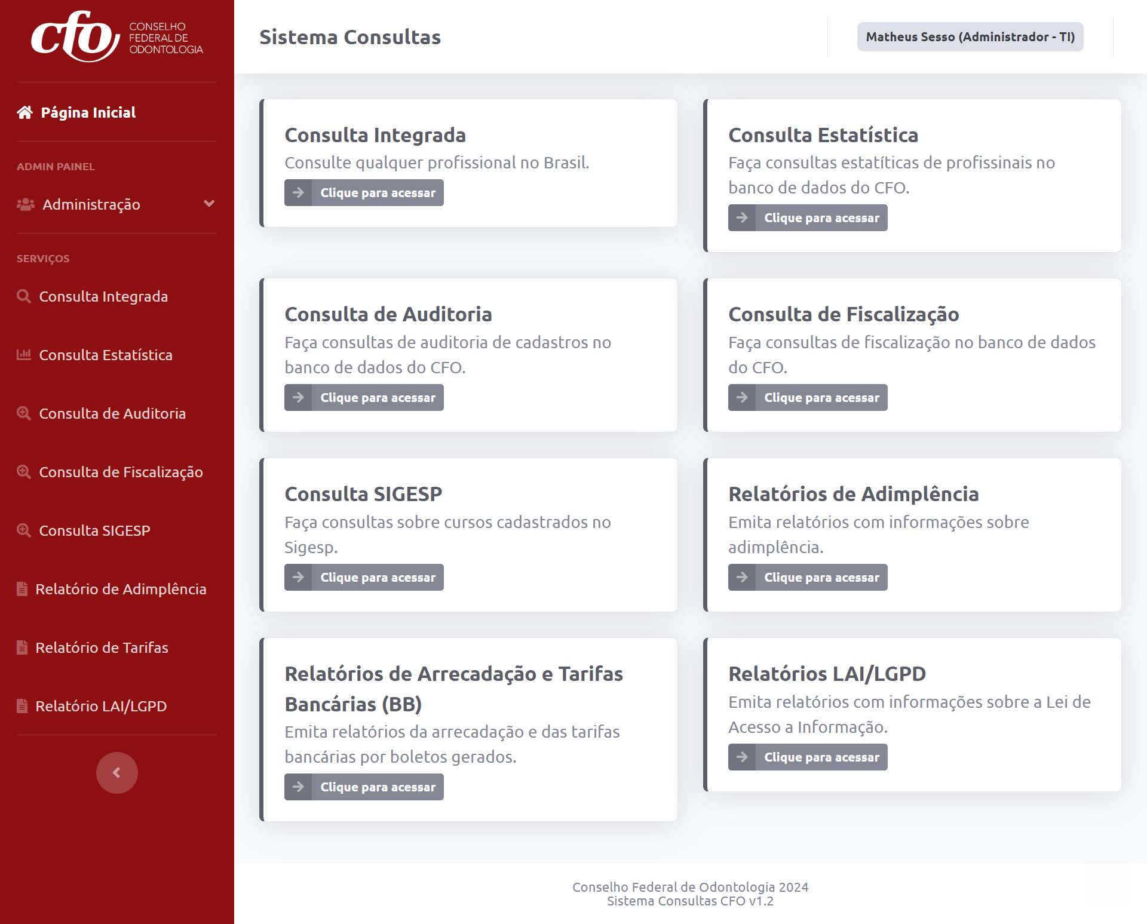This screenshot has width=1147, height=924.
Task: Click the home icon beside Página Inicial
Action: tap(24, 112)
